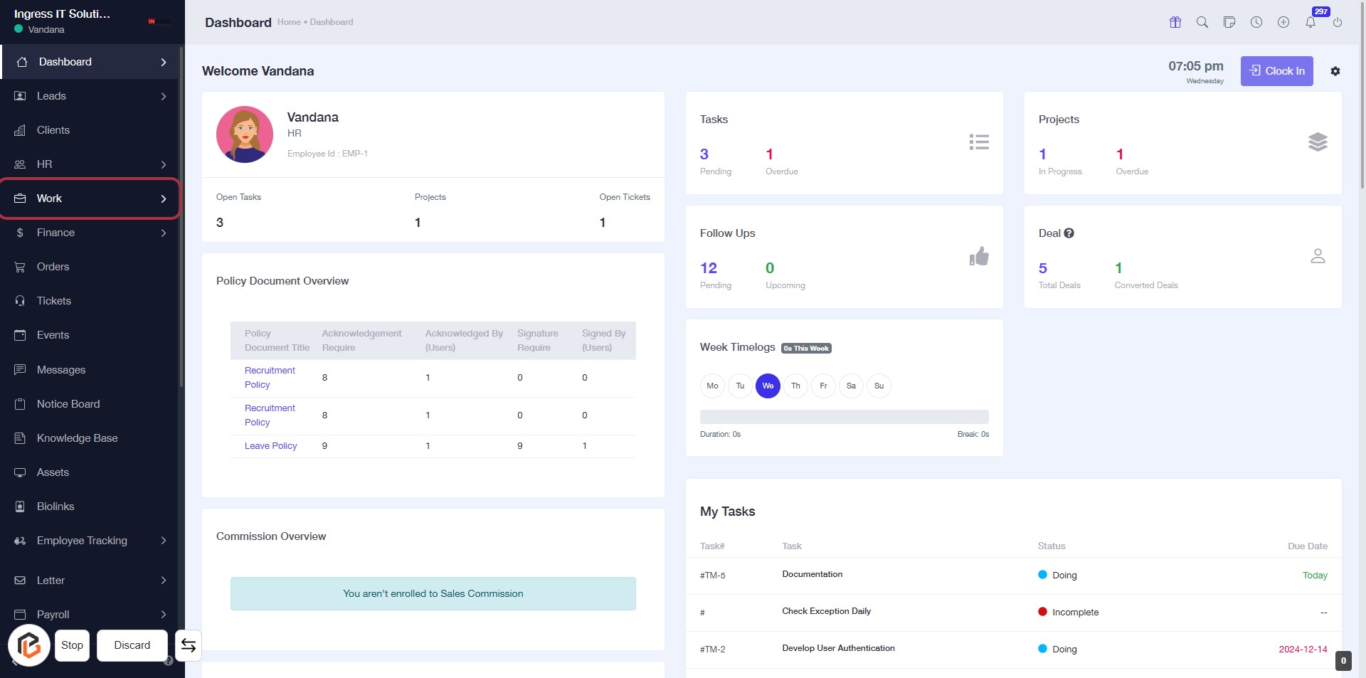The width and height of the screenshot is (1366, 678).
Task: Open the sticky notes icon
Action: click(x=1229, y=22)
